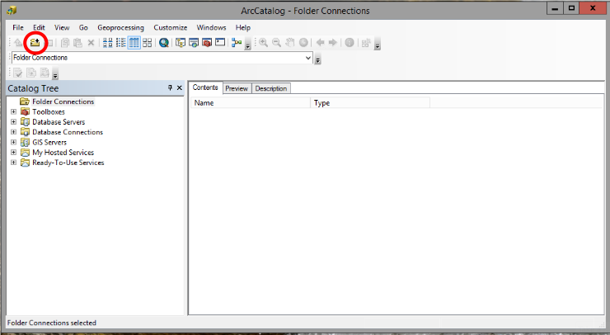The image size is (610, 335).
Task: Expand the My Hosted Services node
Action: pos(14,153)
